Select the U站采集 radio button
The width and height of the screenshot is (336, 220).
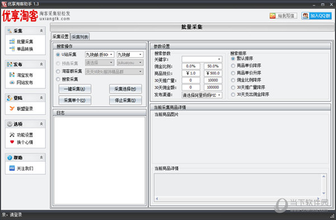[58, 55]
